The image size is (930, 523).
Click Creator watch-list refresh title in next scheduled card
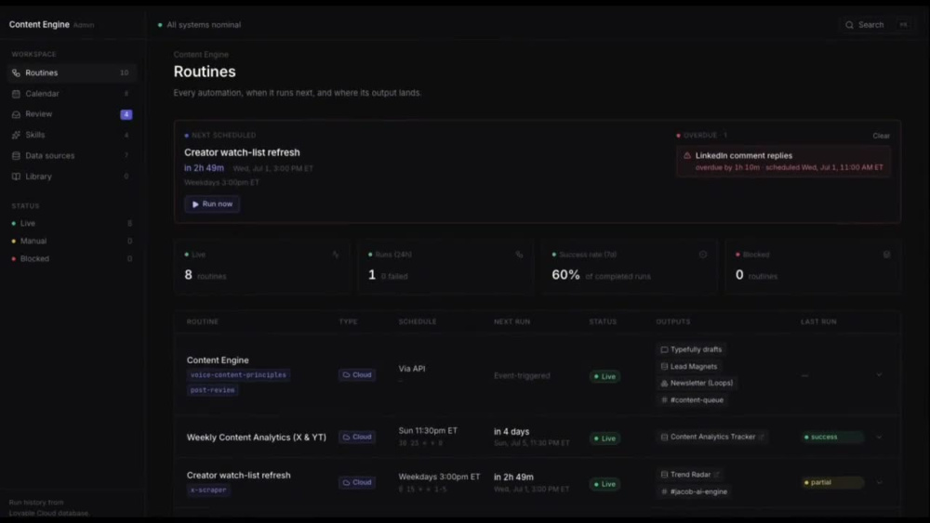click(x=242, y=153)
